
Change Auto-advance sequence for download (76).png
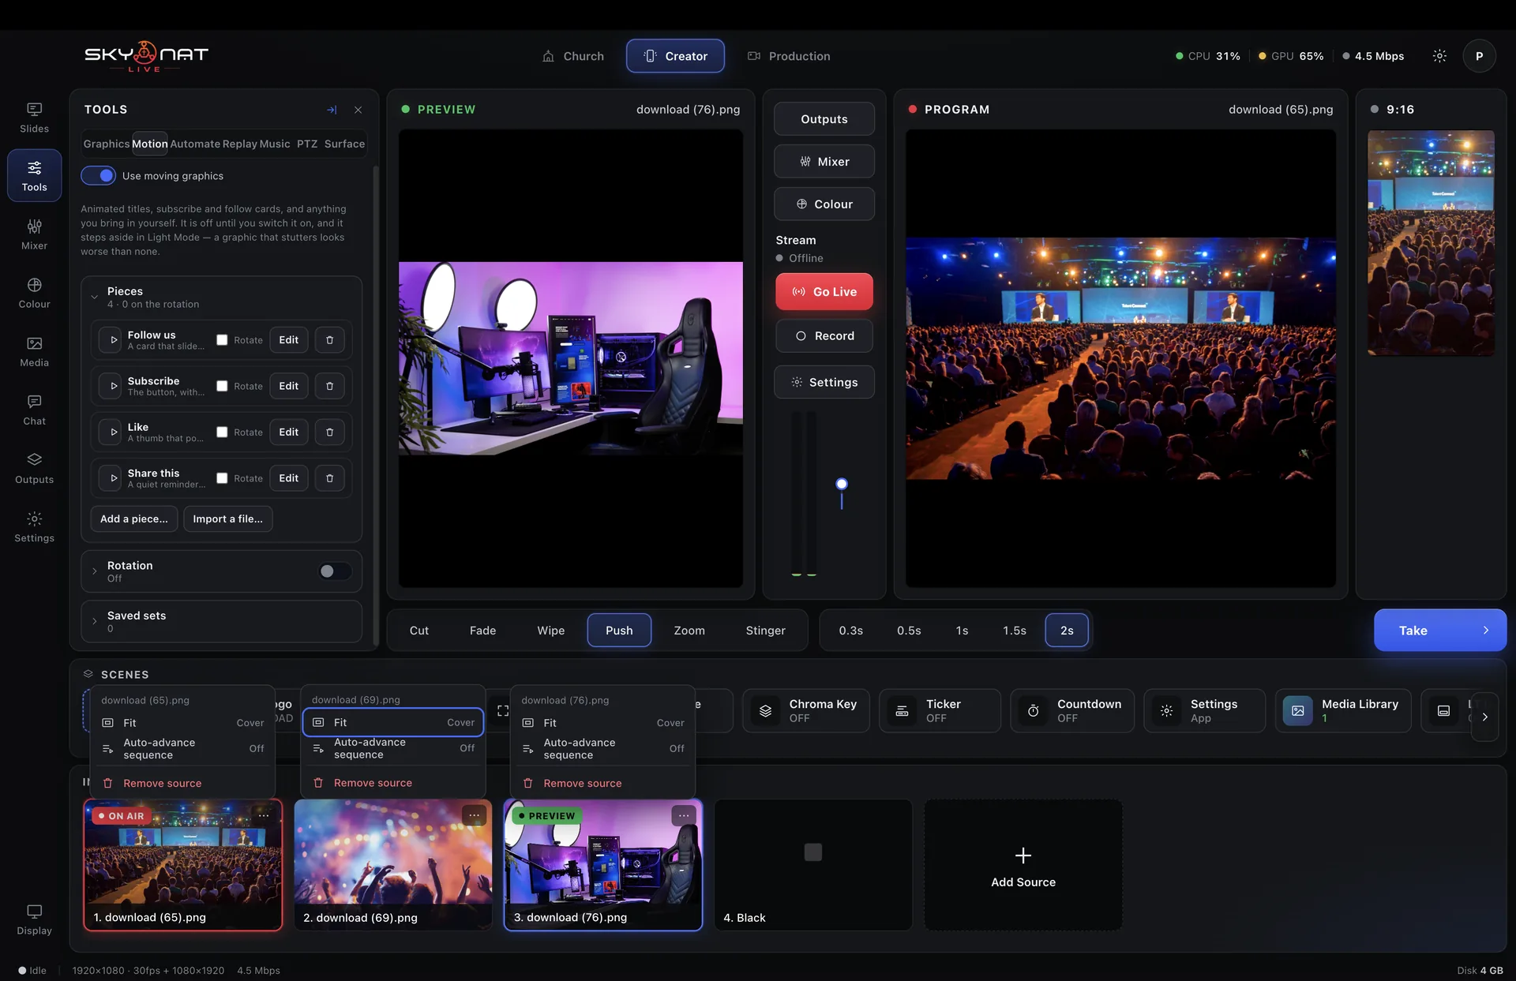pos(603,749)
